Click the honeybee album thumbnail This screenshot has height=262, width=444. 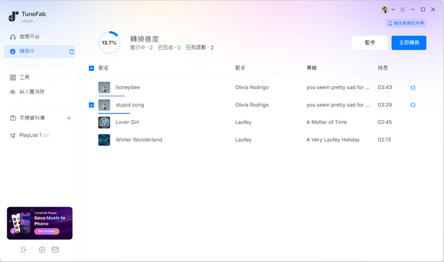pos(104,88)
